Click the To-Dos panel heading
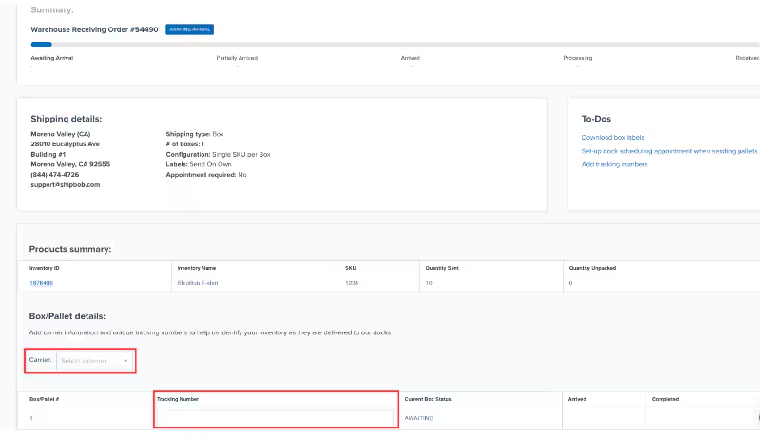The image size is (769, 436). click(596, 119)
